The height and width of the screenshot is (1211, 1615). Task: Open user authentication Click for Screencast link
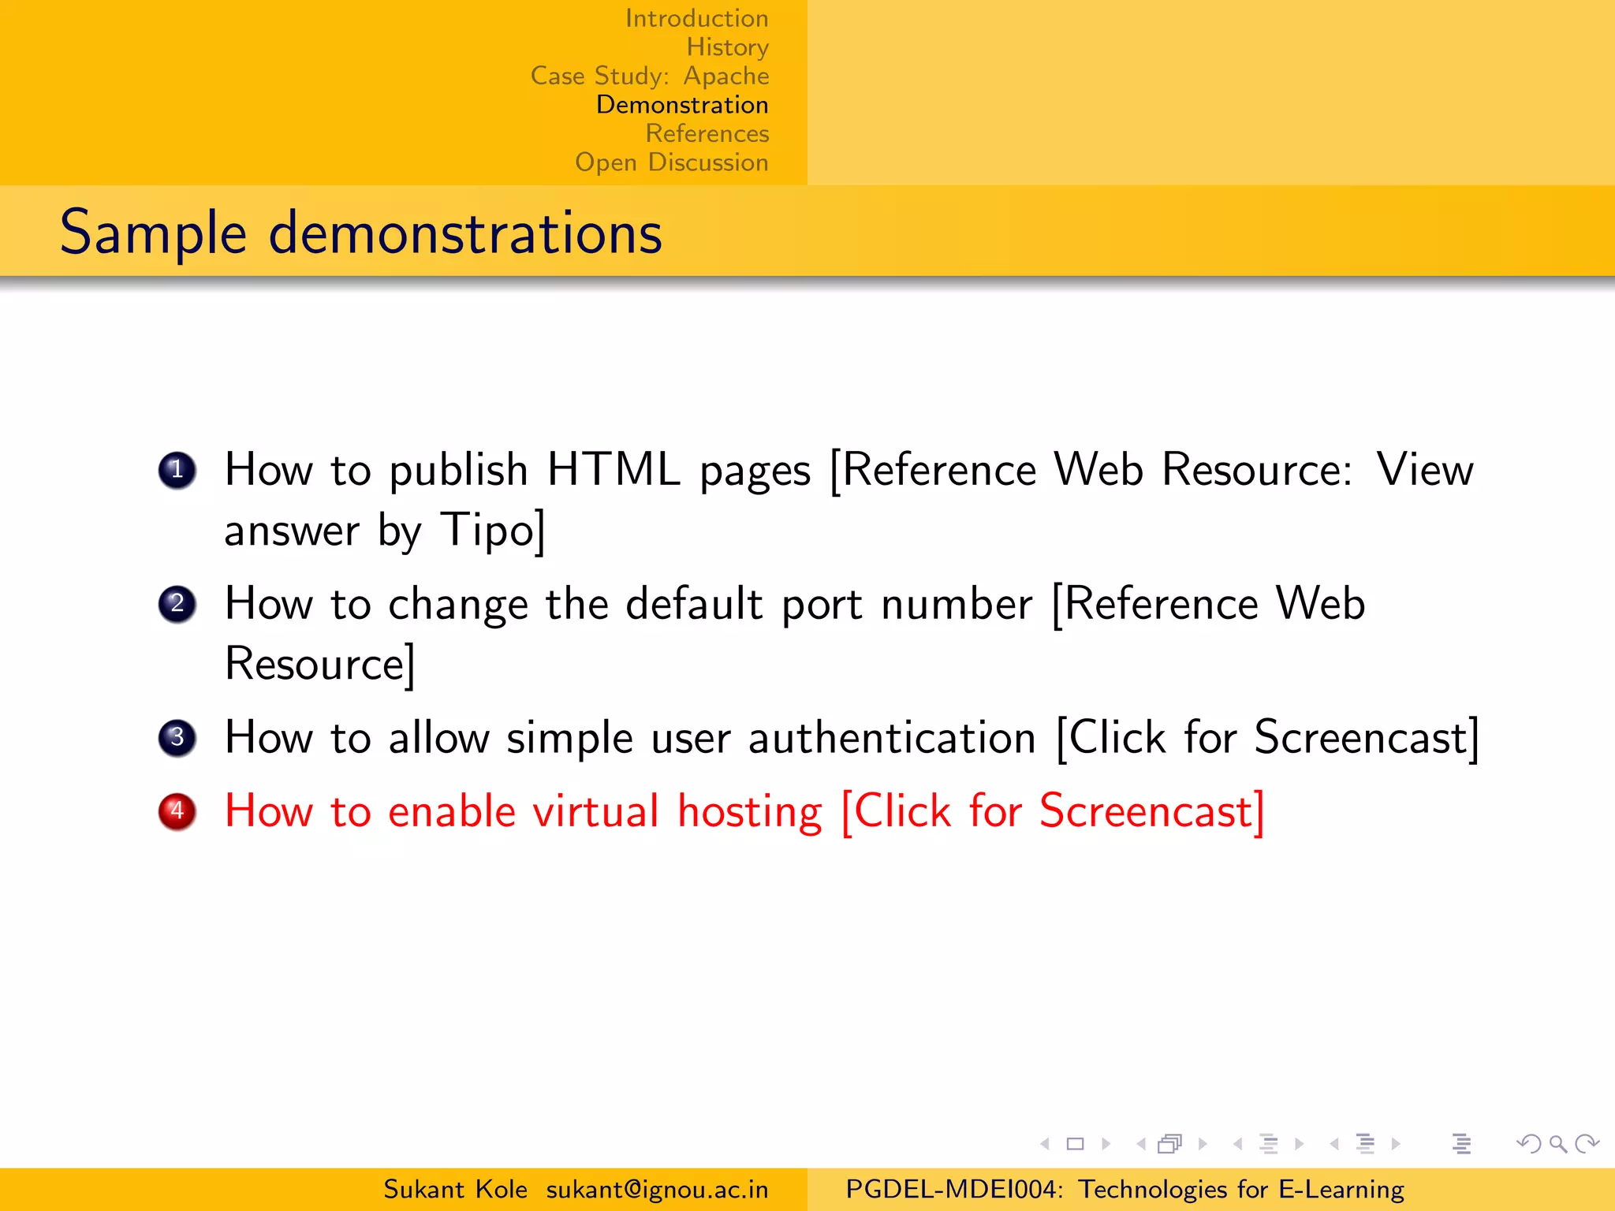coord(1267,738)
